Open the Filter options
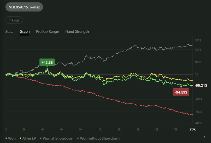 pyautogui.click(x=14, y=20)
